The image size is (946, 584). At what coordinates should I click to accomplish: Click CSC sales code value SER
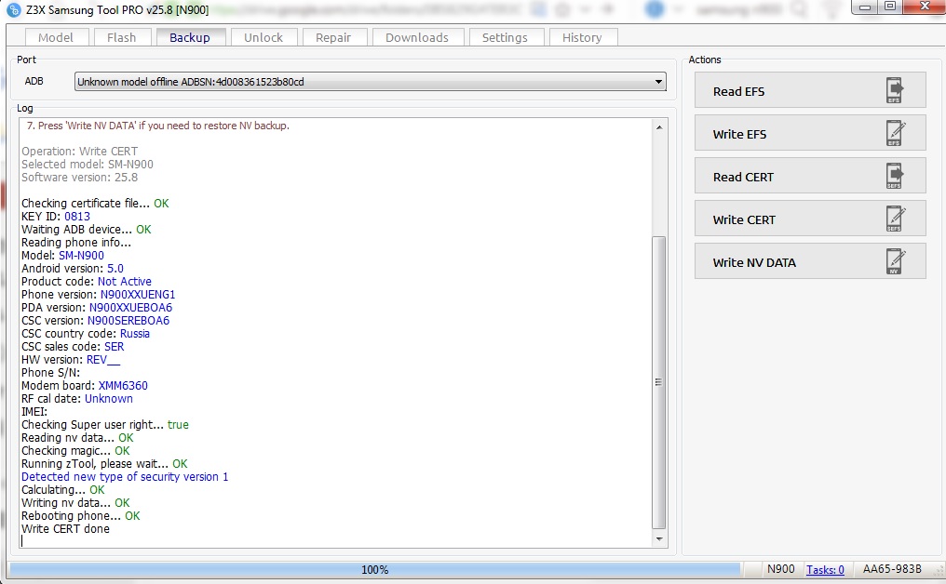[115, 347]
